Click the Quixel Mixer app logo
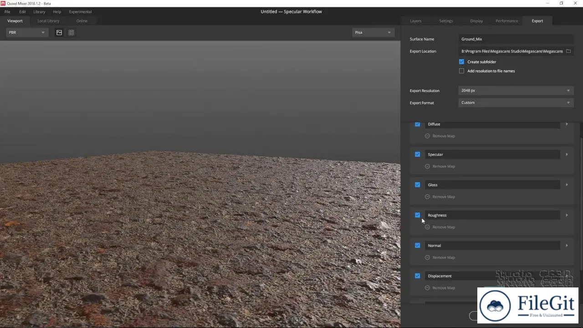Screen dimensions: 583x328 tap(3, 3)
